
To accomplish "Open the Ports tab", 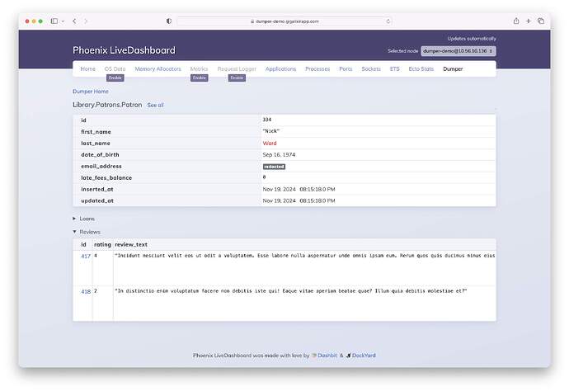I will [346, 68].
